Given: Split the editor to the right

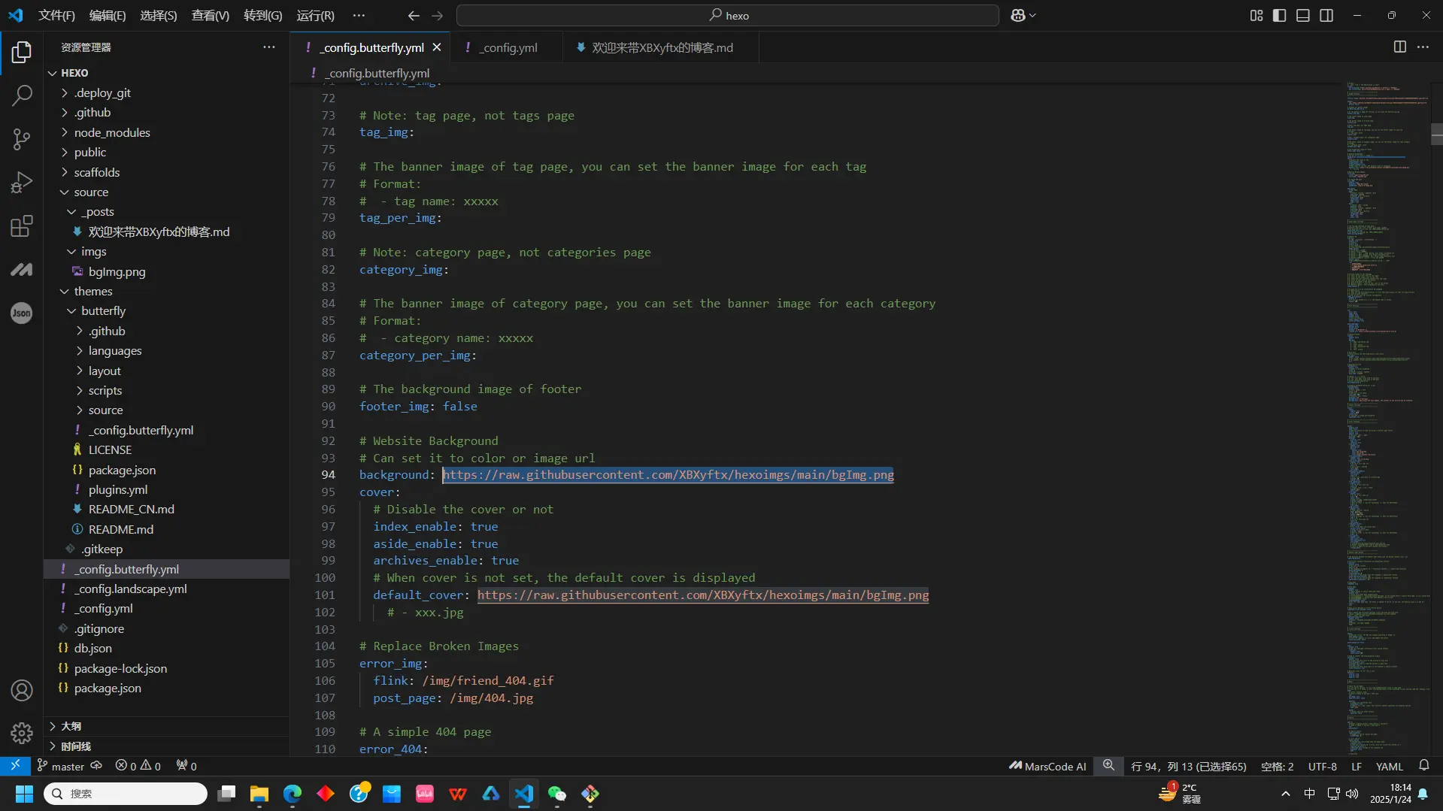Looking at the screenshot, I should 1399,47.
